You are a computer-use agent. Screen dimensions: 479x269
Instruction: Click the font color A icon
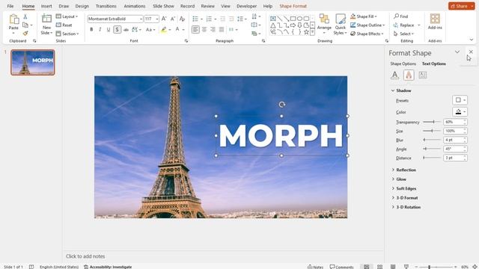(x=177, y=30)
